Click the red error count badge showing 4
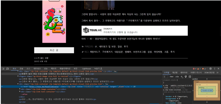 click(194, 69)
